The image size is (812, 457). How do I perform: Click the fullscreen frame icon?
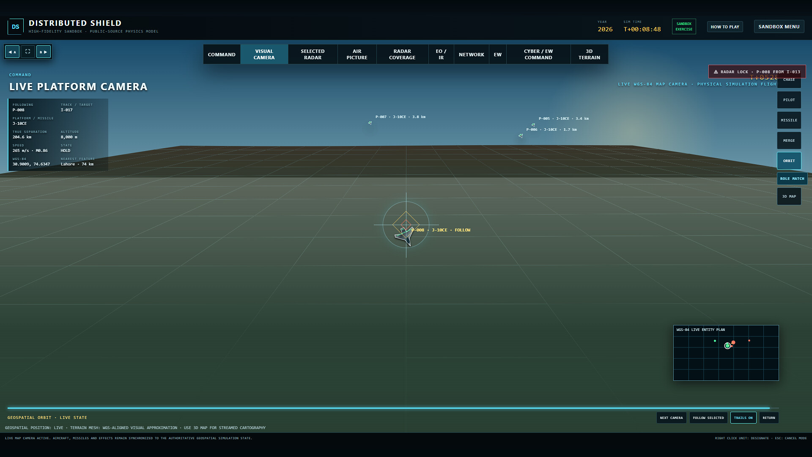pyautogui.click(x=27, y=52)
